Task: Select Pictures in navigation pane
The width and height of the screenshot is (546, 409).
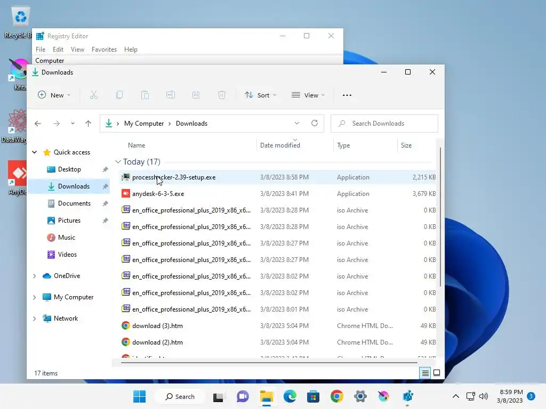Action: 69,220
